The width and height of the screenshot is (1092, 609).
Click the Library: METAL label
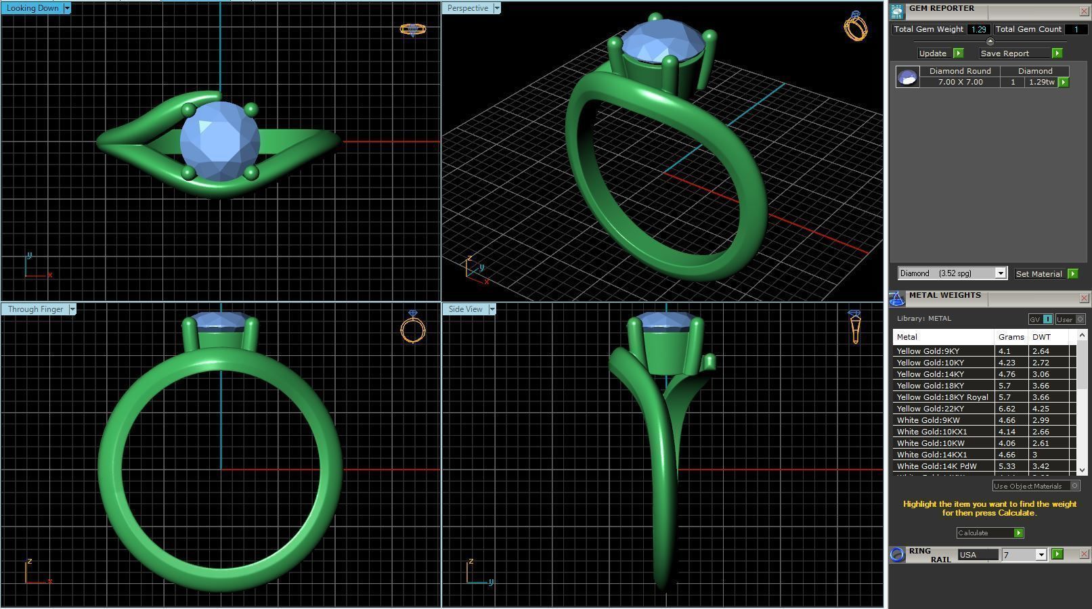point(924,319)
